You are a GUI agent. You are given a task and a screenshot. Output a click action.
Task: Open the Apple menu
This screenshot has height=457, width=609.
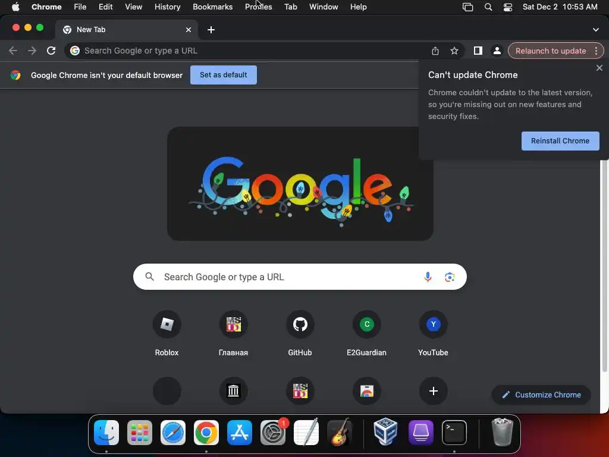coord(15,7)
